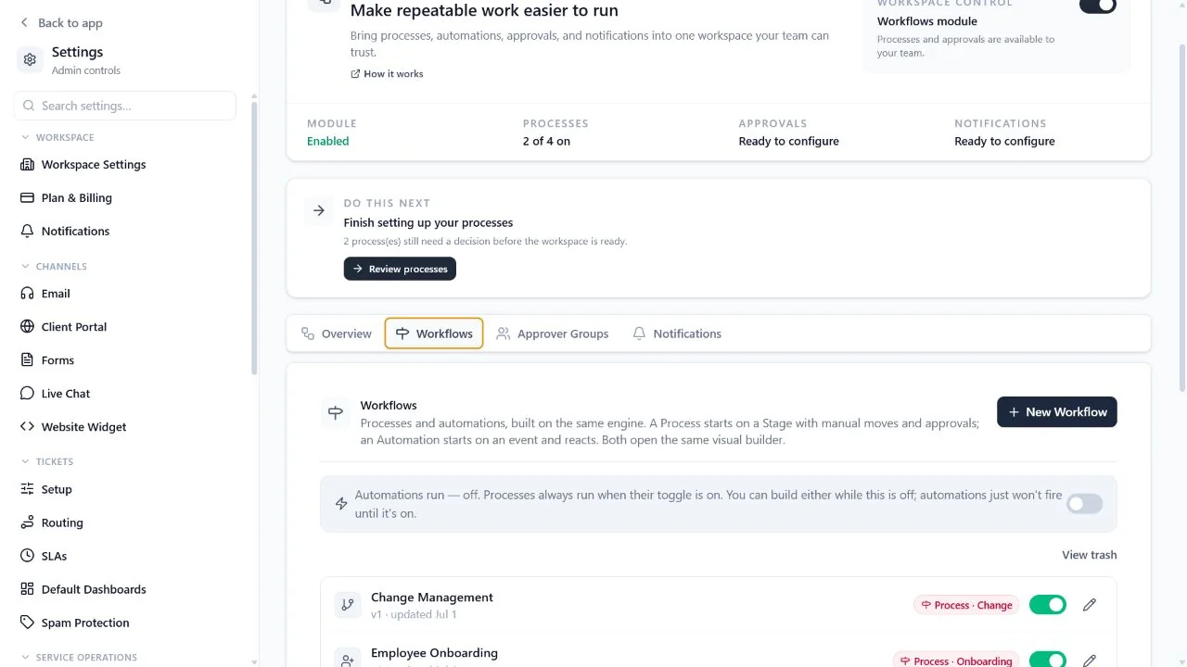Click the pencil edit icon for Change Management
This screenshot has width=1187, height=667.
[1090, 605]
